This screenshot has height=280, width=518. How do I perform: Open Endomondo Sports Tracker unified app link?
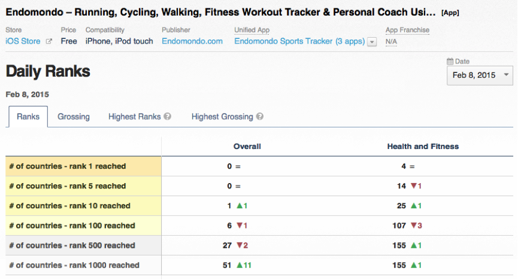(x=299, y=41)
